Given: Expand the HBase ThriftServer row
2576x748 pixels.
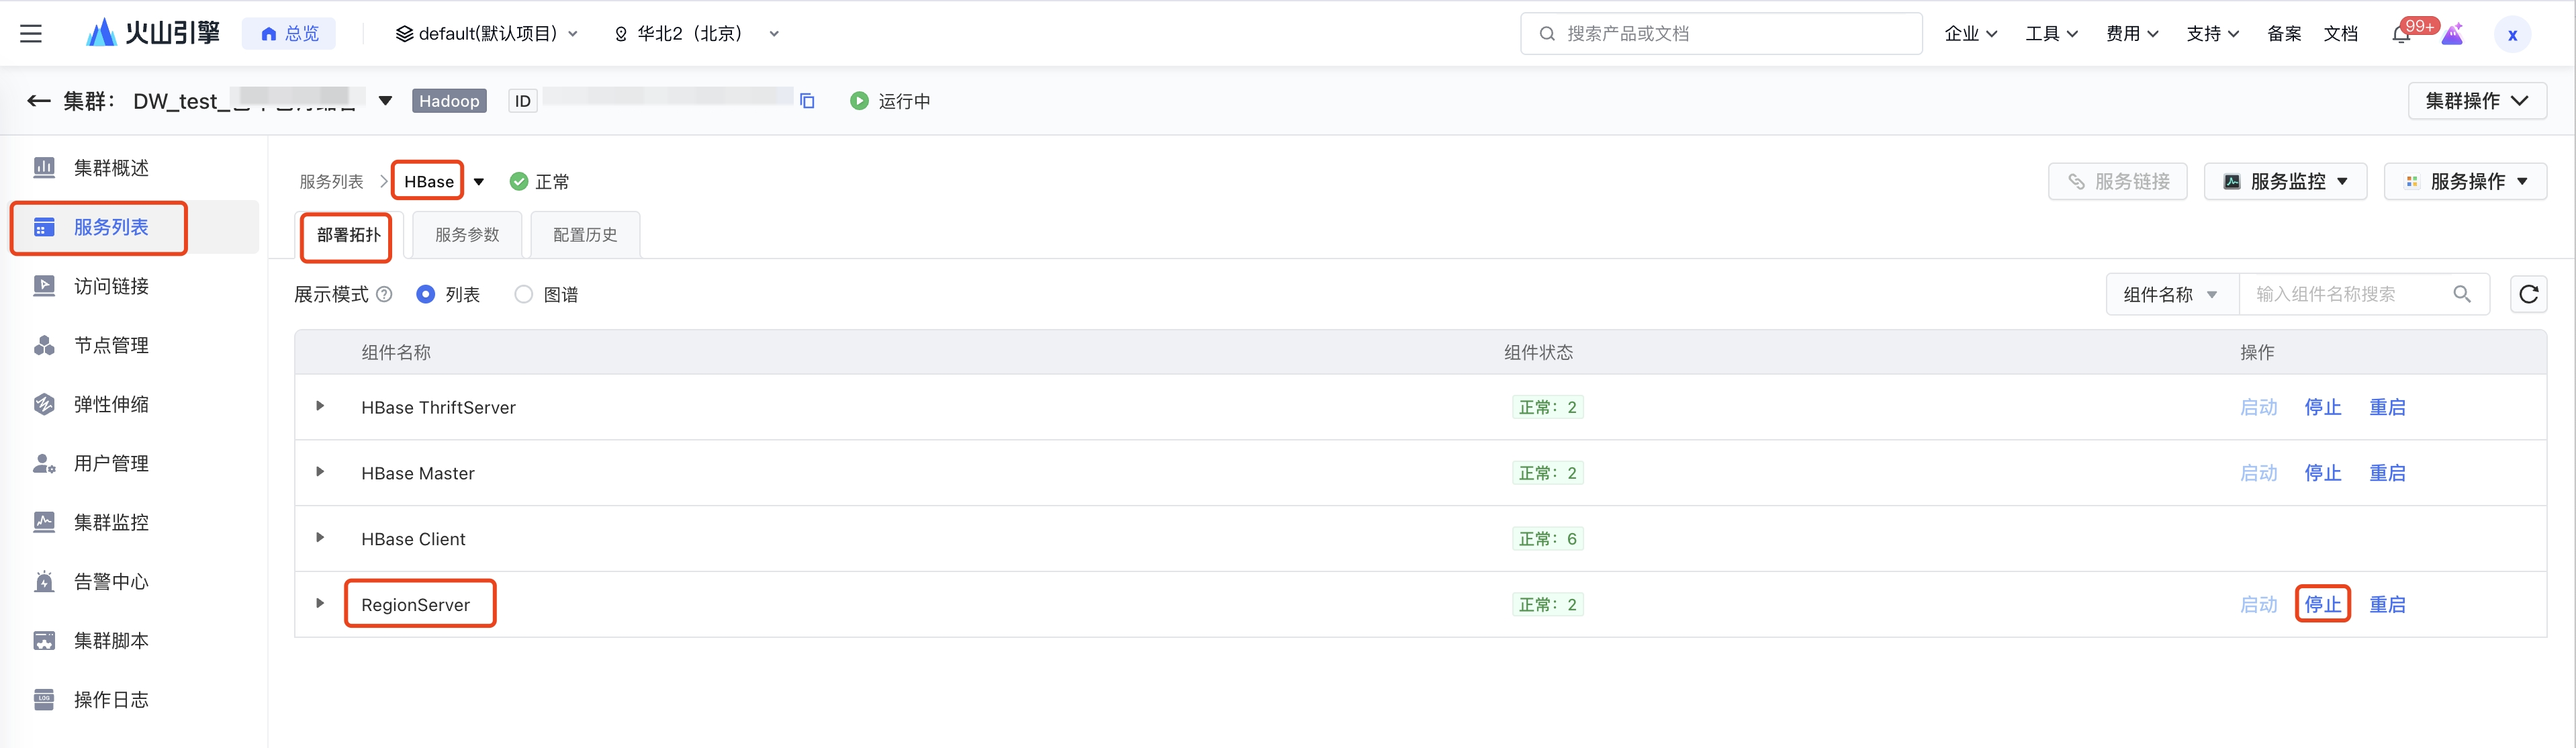Looking at the screenshot, I should pyautogui.click(x=320, y=406).
